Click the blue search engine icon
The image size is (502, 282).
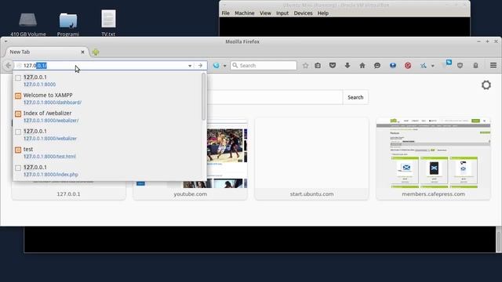(x=216, y=66)
